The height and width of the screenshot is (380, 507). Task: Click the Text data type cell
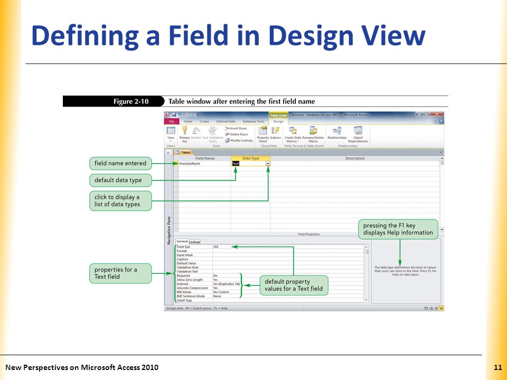tap(248, 164)
